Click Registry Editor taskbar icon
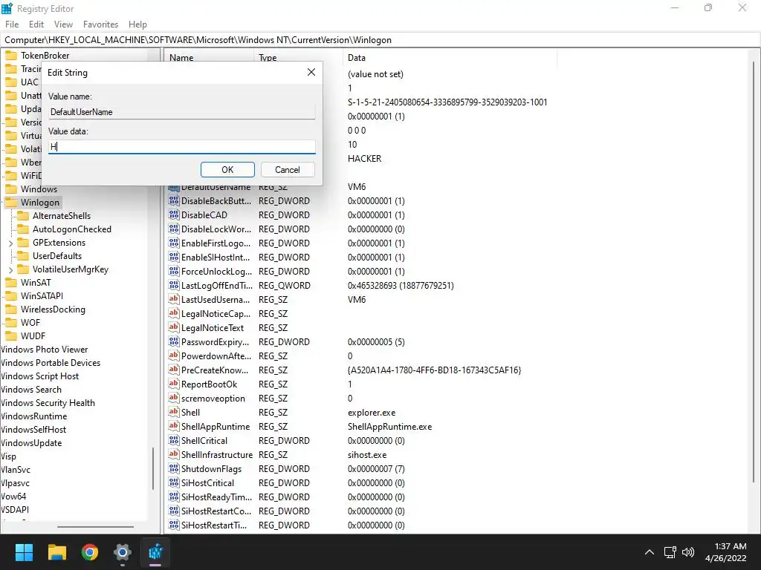The height and width of the screenshot is (570, 761). pos(155,552)
